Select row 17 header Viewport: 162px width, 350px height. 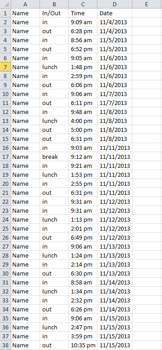point(5,157)
